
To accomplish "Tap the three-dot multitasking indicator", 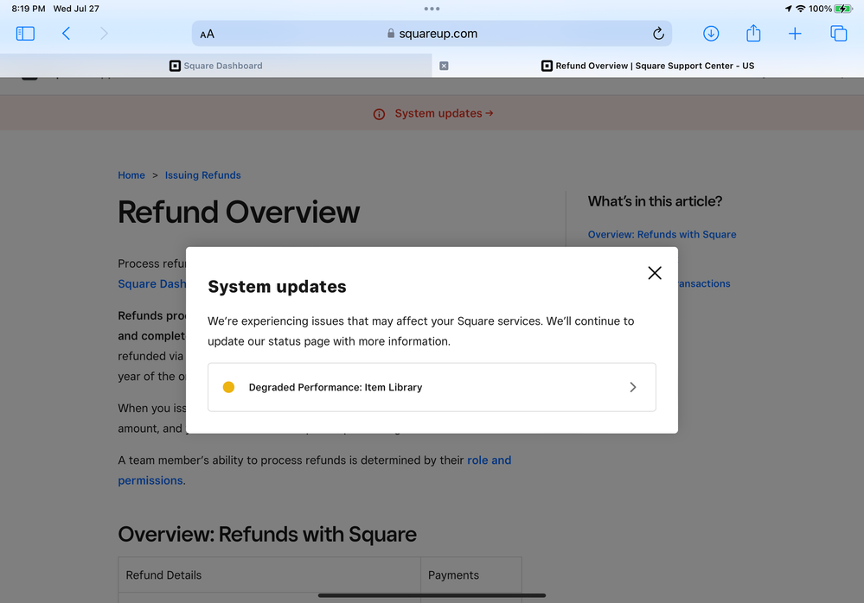I will [432, 9].
